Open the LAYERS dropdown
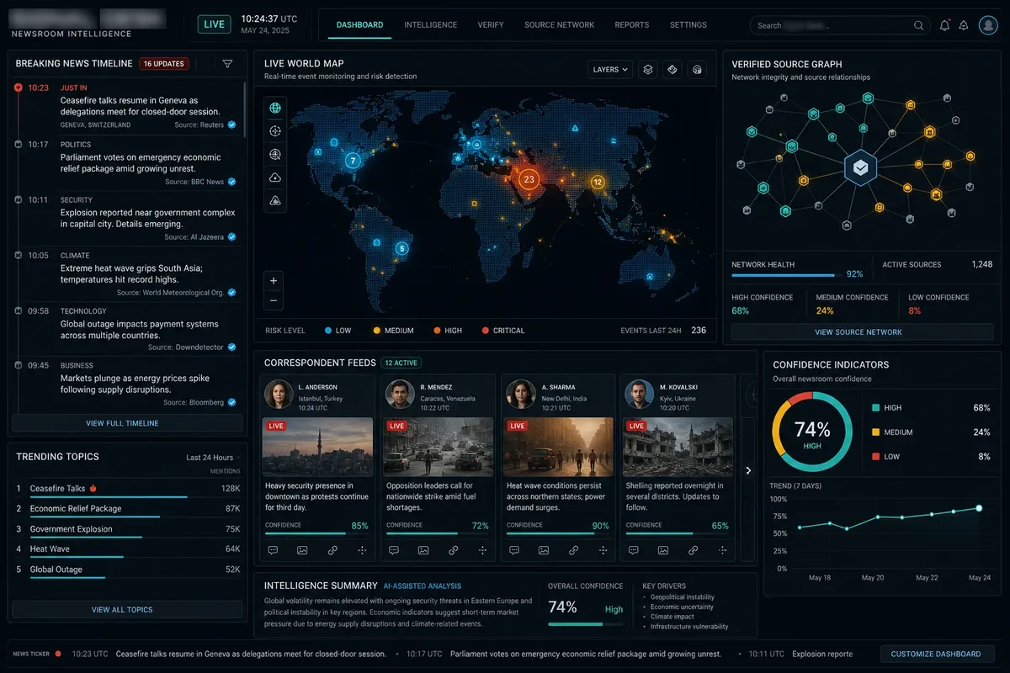 (610, 70)
